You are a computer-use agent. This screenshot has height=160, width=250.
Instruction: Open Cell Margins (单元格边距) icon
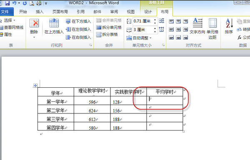(212, 23)
